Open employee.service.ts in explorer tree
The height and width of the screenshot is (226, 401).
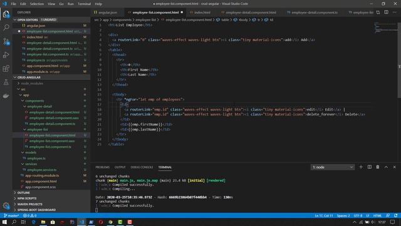[42, 170]
